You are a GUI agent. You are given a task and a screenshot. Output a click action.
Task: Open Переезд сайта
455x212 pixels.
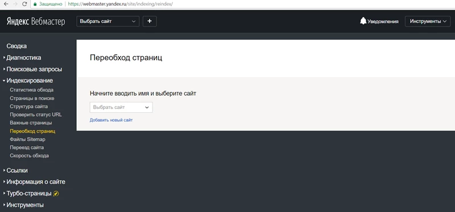click(27, 147)
